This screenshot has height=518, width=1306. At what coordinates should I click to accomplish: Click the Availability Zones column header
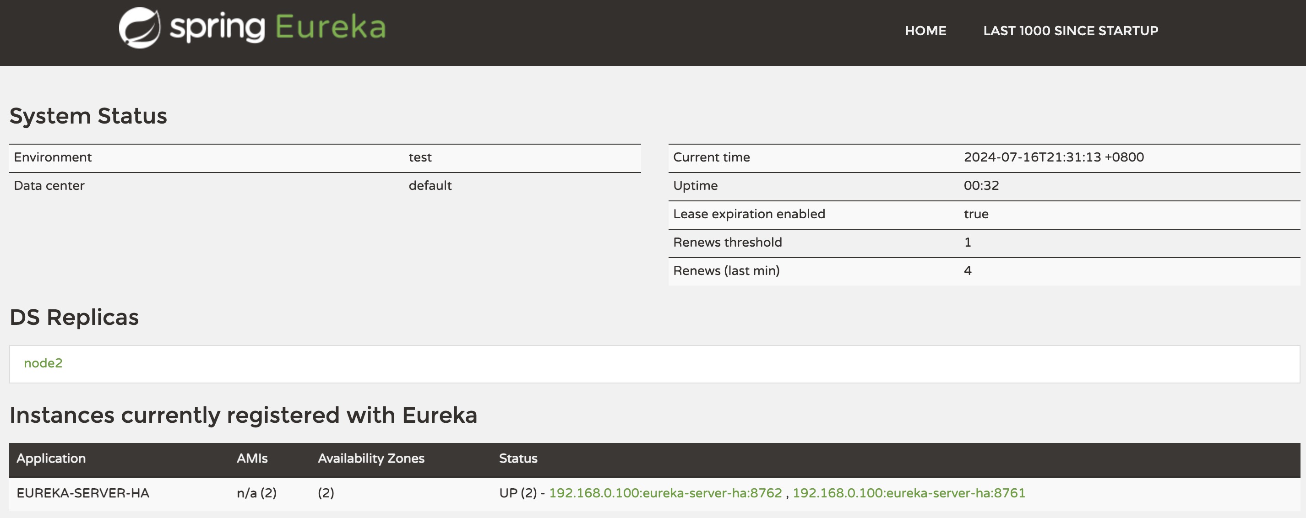click(x=370, y=459)
